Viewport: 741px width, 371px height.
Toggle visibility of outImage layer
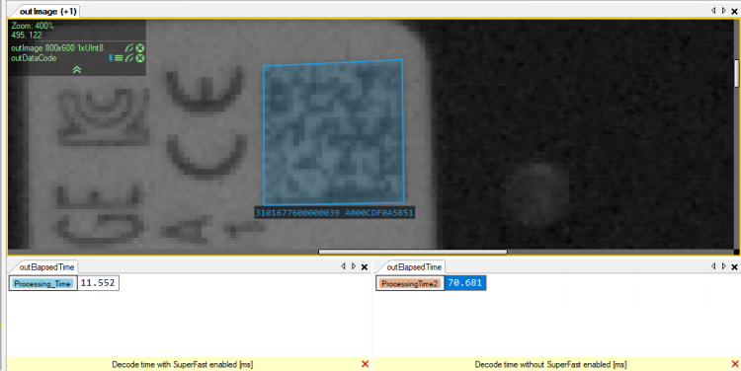[129, 48]
